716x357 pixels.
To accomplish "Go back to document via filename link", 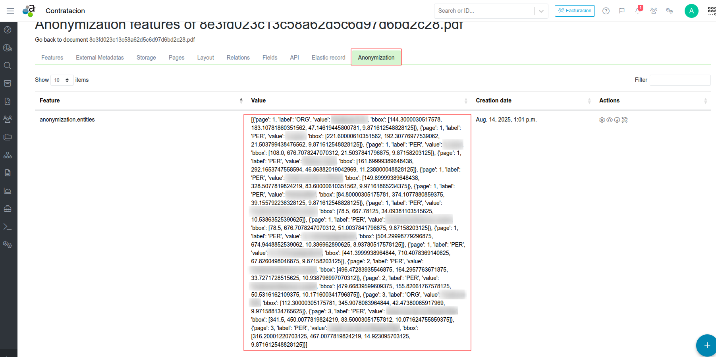I will pos(142,40).
